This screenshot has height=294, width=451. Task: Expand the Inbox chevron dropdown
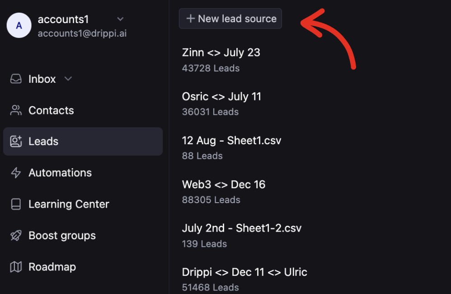[x=68, y=79]
